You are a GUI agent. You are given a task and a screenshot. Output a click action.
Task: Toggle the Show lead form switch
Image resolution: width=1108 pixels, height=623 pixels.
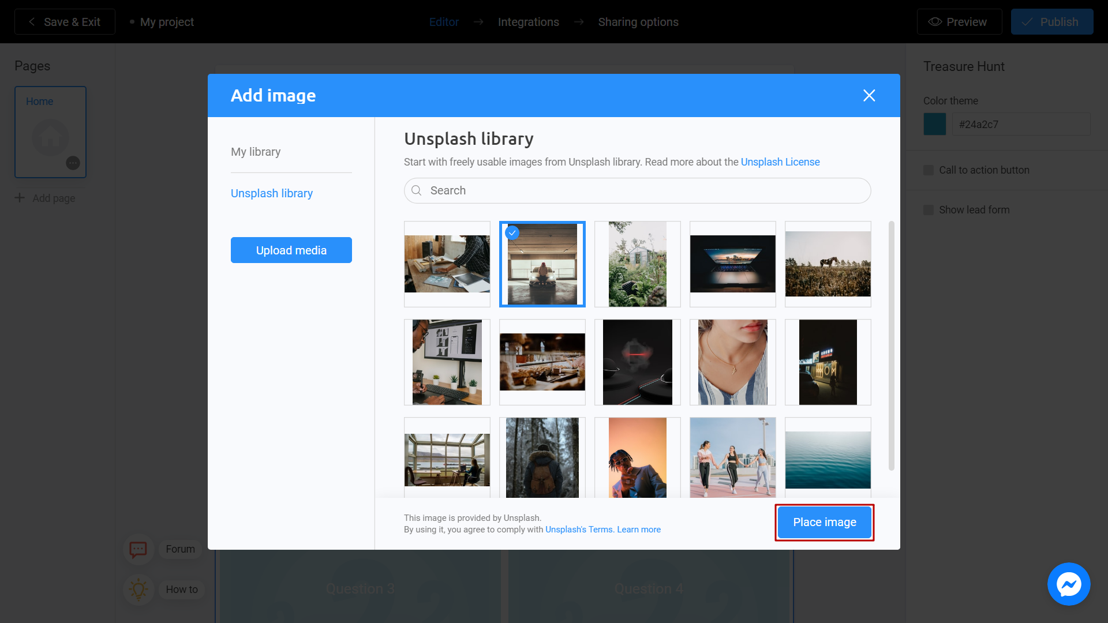tap(929, 210)
